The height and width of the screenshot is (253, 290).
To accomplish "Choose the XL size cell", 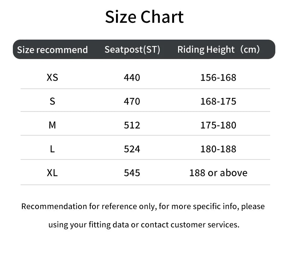I will pos(52,173).
